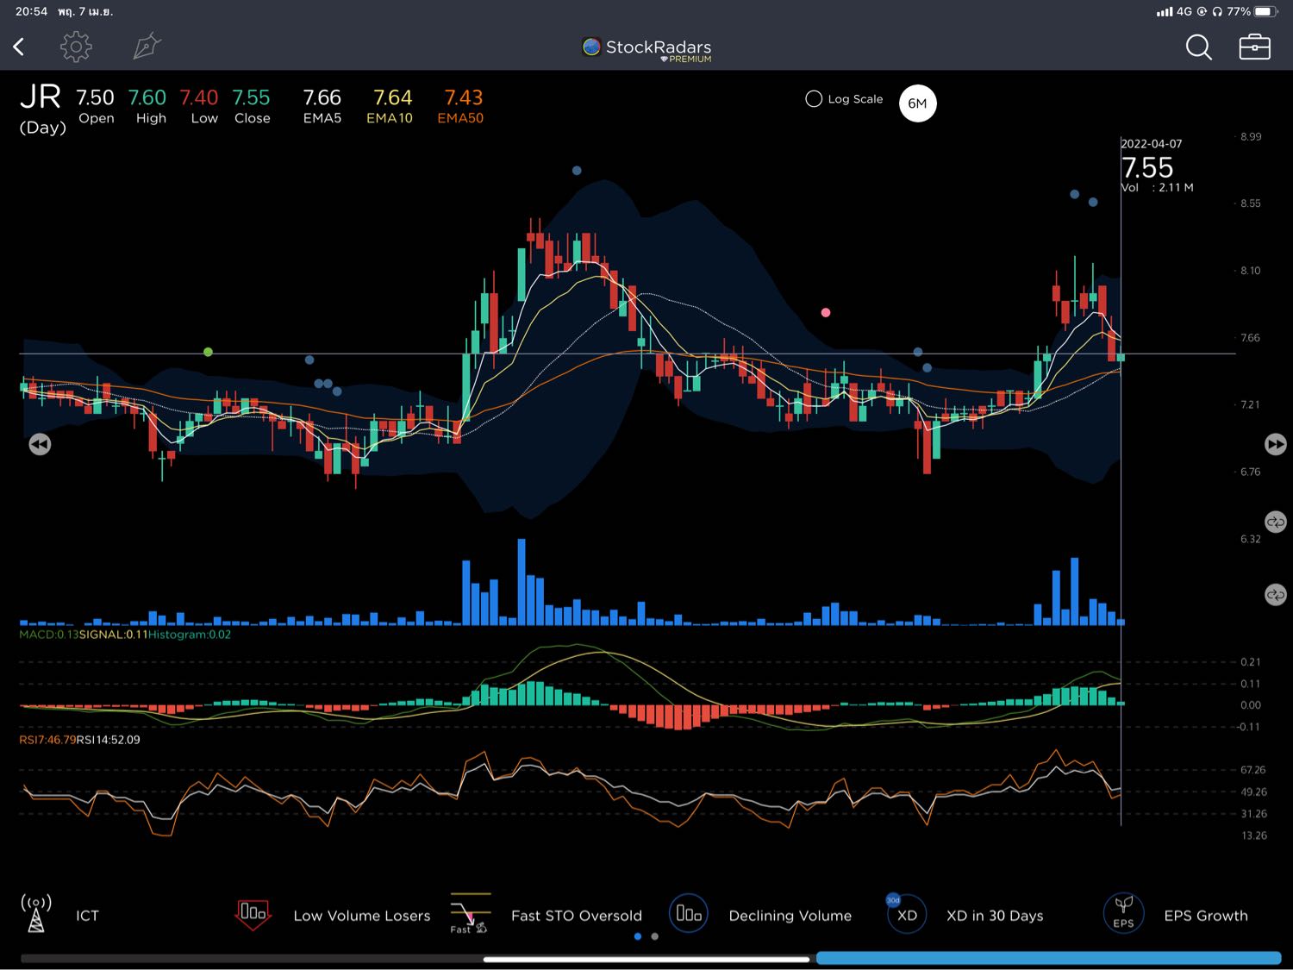Tap the Low Volume Losers icon

(x=253, y=914)
